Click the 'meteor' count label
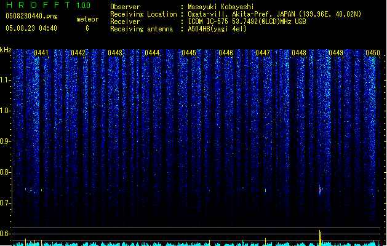 click(x=87, y=19)
